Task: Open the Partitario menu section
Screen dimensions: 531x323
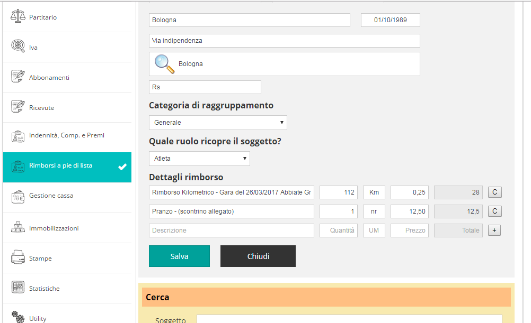Action: point(67,17)
